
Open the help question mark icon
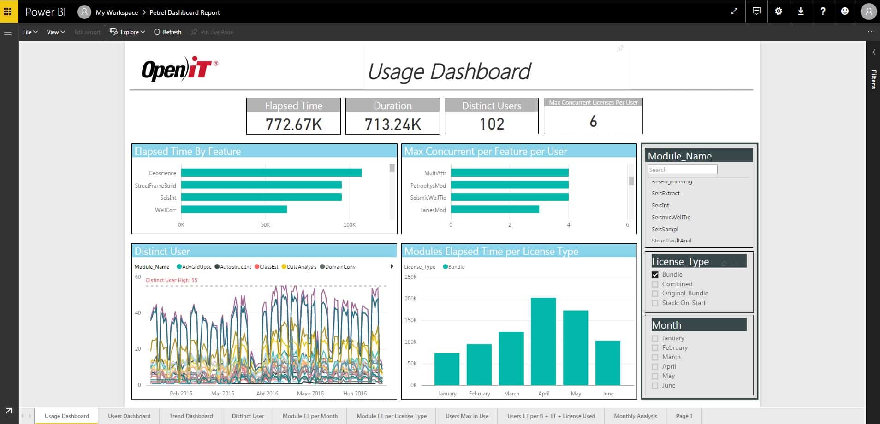[x=823, y=12]
